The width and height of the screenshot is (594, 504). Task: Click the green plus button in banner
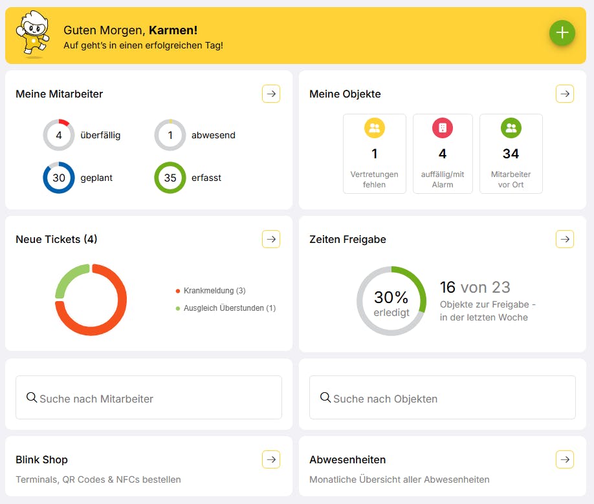[562, 33]
